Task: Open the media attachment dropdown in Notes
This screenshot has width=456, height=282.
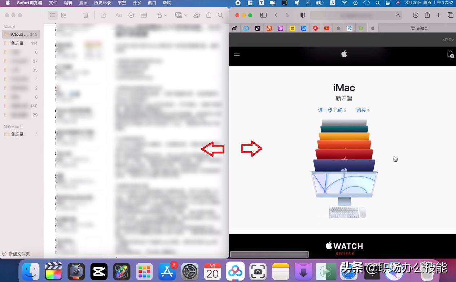Action: (180, 15)
